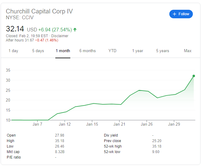
Task: Click the plus icon in Follow button
Action: (175, 14)
